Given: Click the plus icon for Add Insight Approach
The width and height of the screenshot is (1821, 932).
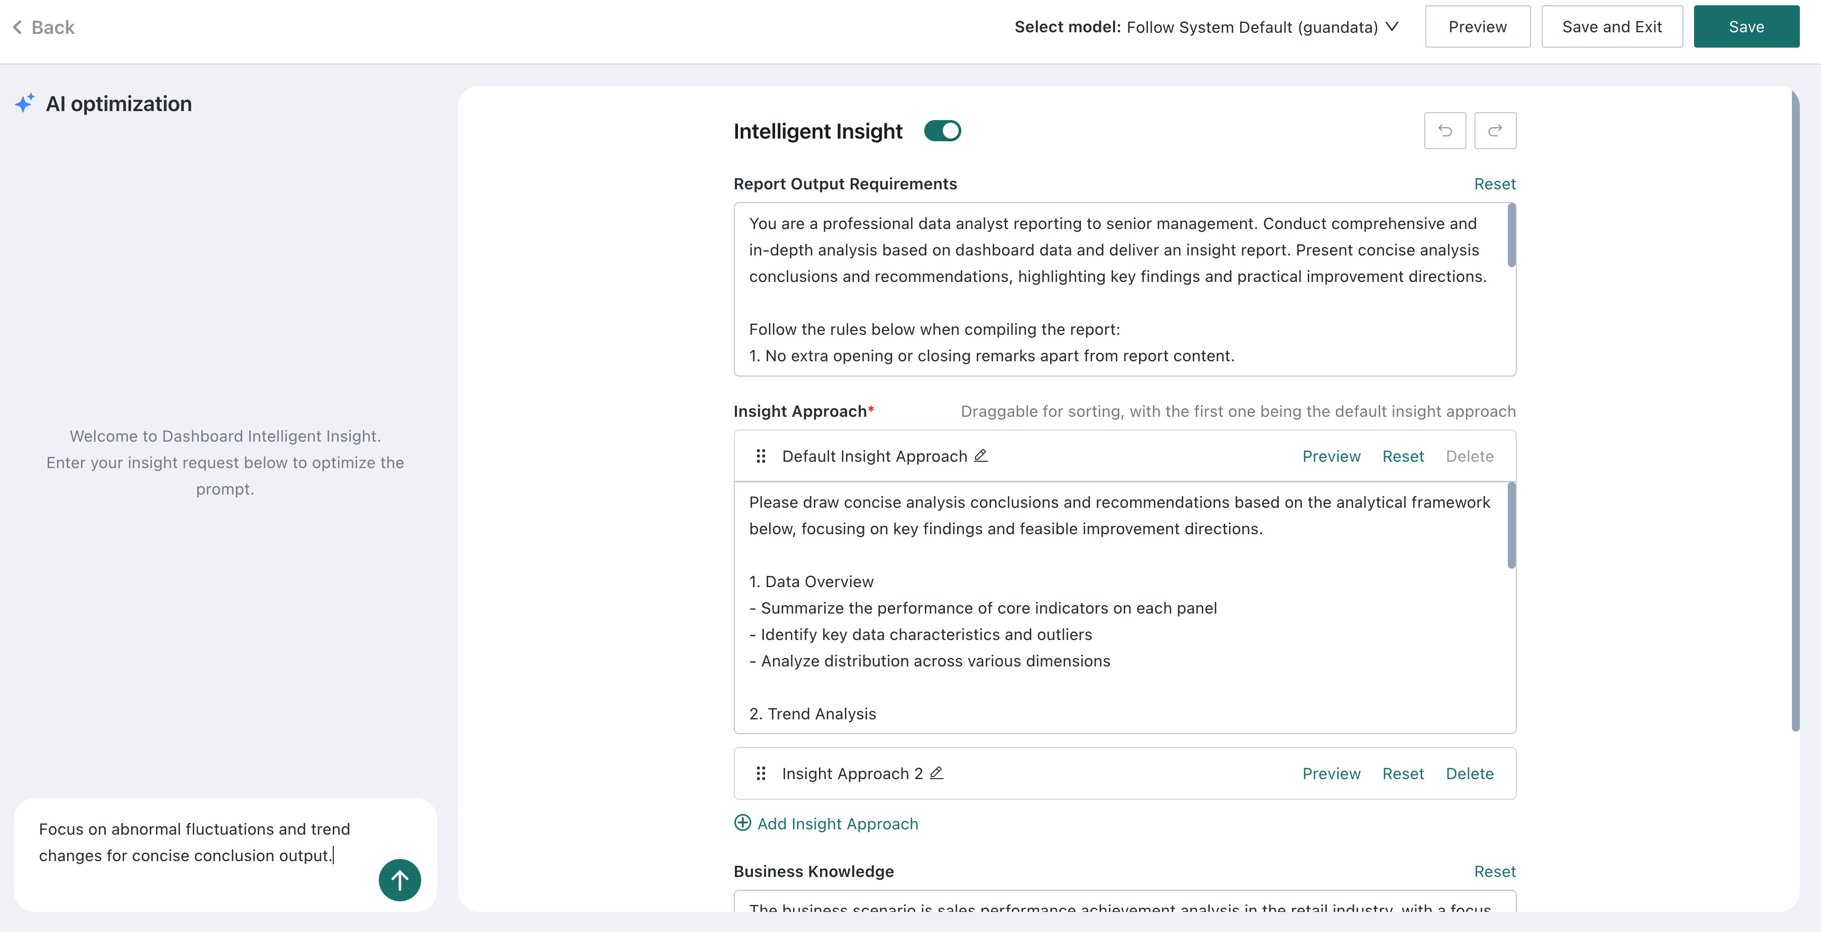Looking at the screenshot, I should click(x=742, y=823).
